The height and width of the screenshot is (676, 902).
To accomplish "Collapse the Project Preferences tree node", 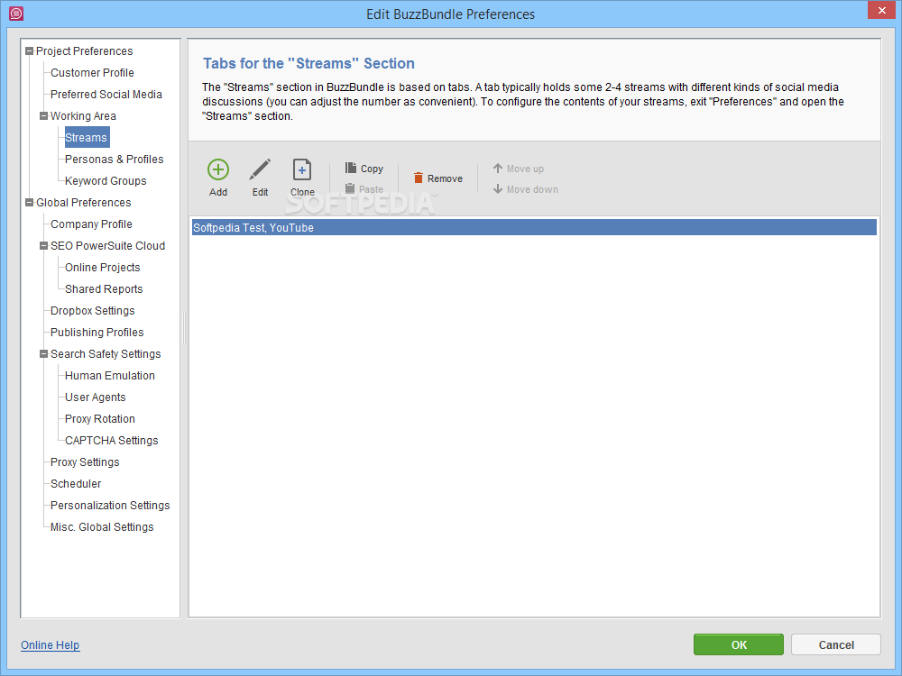I will click(30, 51).
